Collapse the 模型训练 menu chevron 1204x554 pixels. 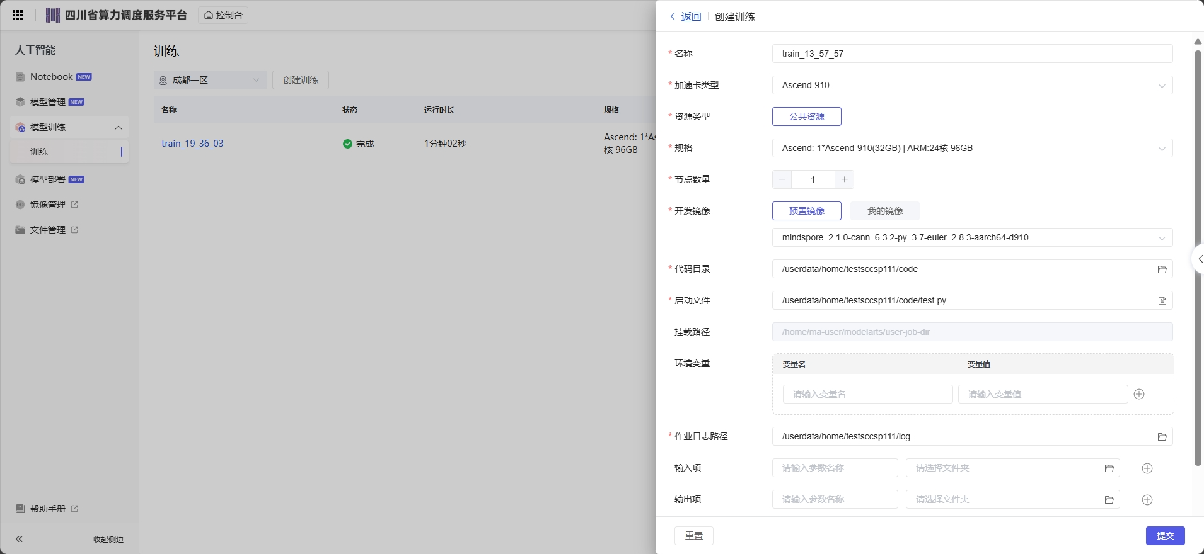(x=119, y=128)
